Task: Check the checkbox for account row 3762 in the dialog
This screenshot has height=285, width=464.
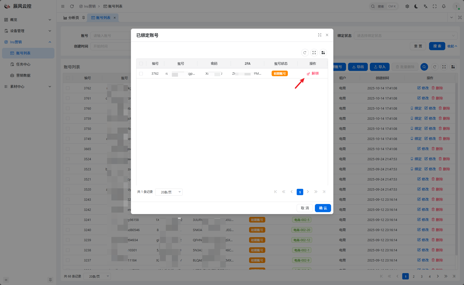Action: [x=141, y=74]
